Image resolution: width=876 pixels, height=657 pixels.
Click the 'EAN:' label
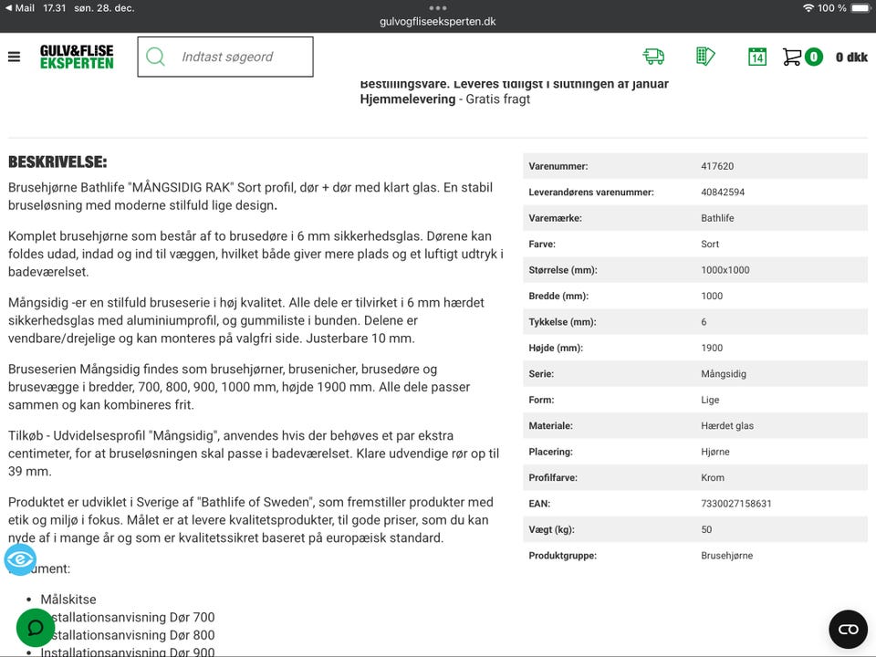click(x=539, y=504)
